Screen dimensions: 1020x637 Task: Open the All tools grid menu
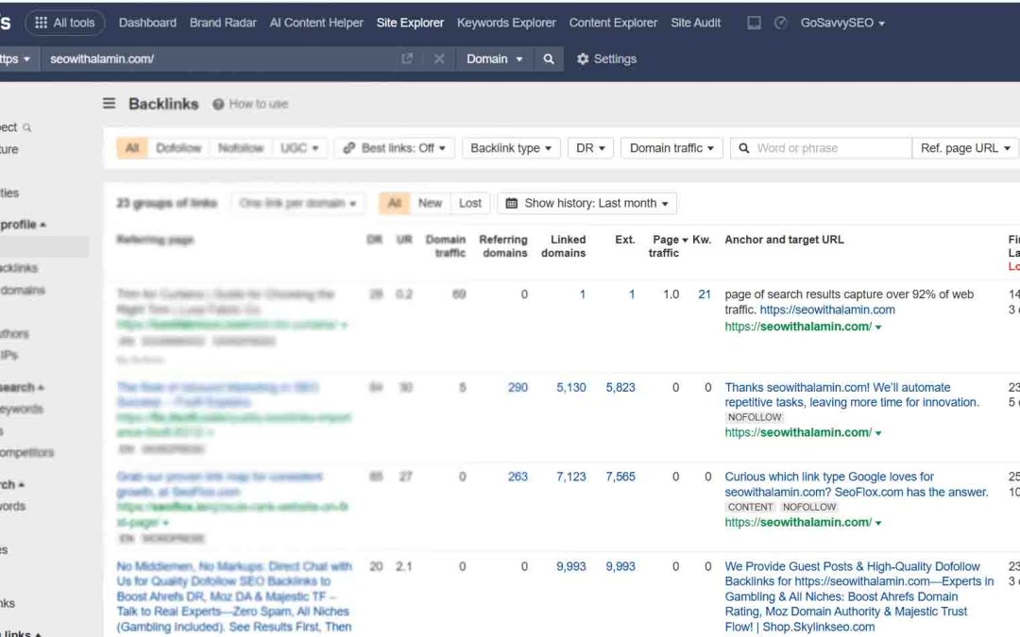pyautogui.click(x=64, y=23)
